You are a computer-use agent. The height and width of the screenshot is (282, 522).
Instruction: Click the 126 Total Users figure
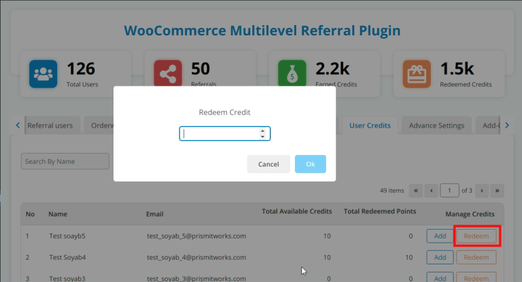[81, 69]
